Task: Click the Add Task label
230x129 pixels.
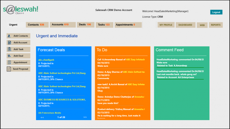Action: [18, 49]
